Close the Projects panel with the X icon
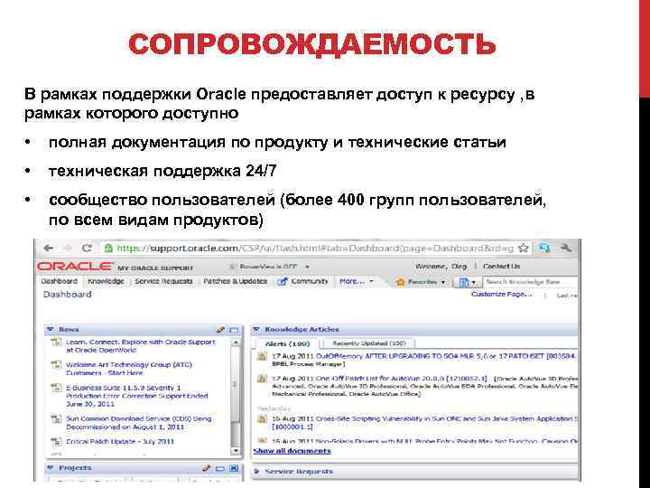This screenshot has height=488, width=650. [x=234, y=468]
